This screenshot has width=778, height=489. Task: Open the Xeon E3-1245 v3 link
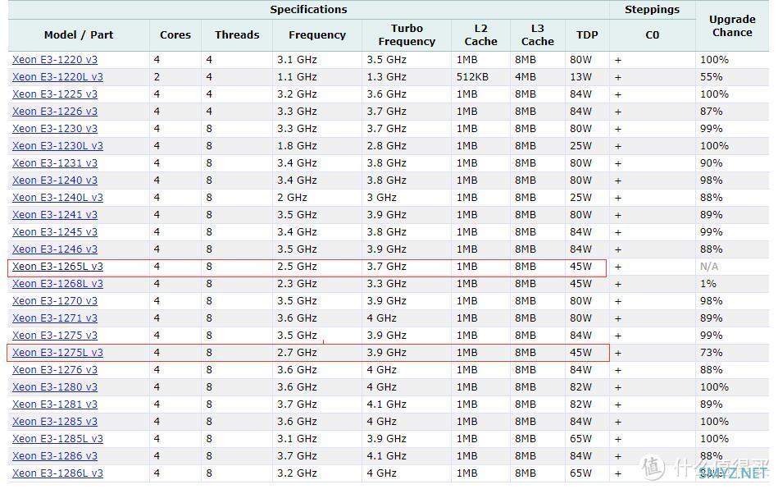55,232
